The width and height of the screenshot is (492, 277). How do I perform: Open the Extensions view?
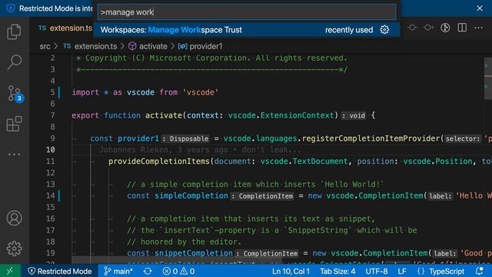point(15,124)
